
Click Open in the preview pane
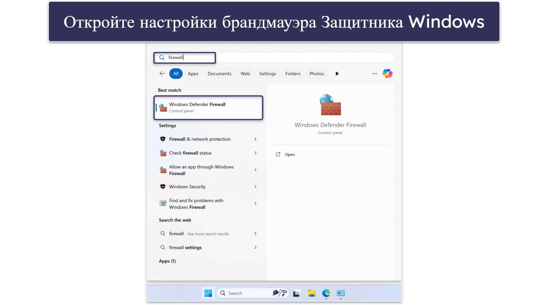pyautogui.click(x=290, y=154)
